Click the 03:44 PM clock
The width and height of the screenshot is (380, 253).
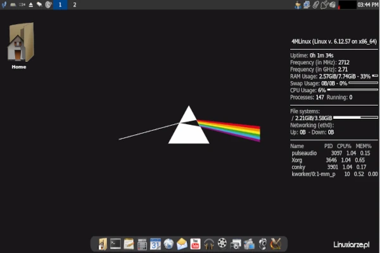click(367, 5)
